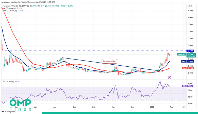
Task: Click the Nov label on time axis
Action: [x=113, y=107]
